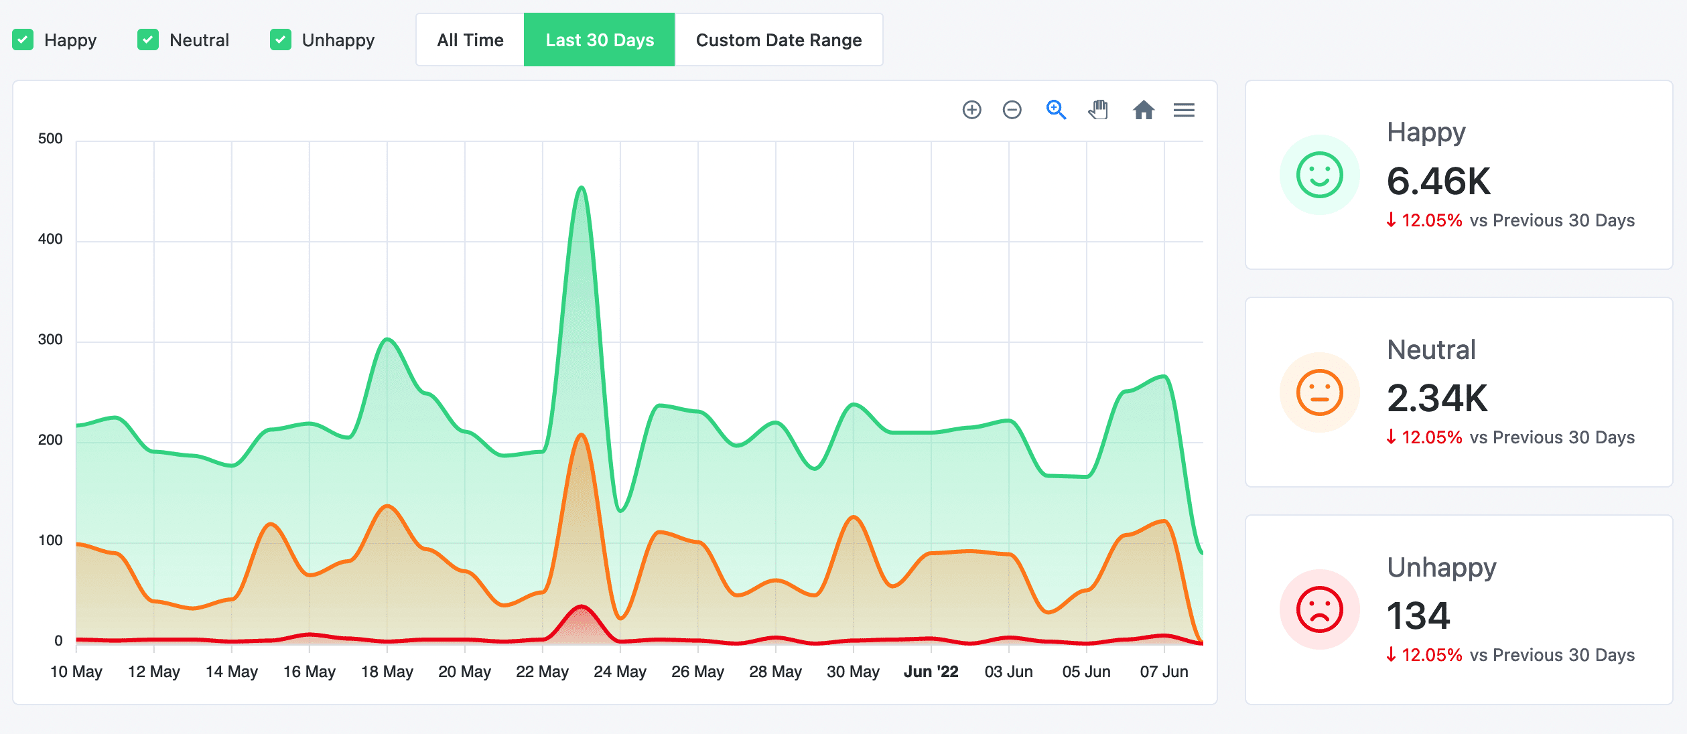
Task: Click the orange Neutral face icon
Action: coord(1319,392)
